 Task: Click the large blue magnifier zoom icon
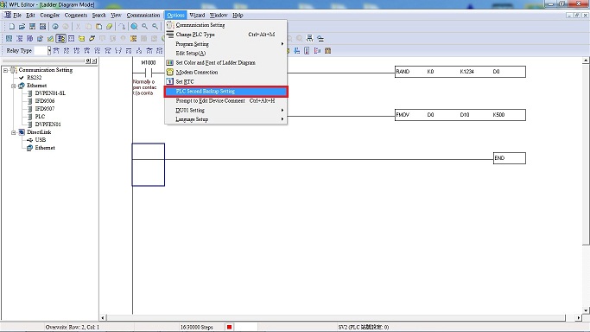click(134, 26)
